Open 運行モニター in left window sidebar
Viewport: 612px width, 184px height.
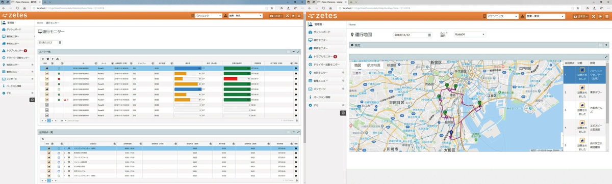point(13,37)
